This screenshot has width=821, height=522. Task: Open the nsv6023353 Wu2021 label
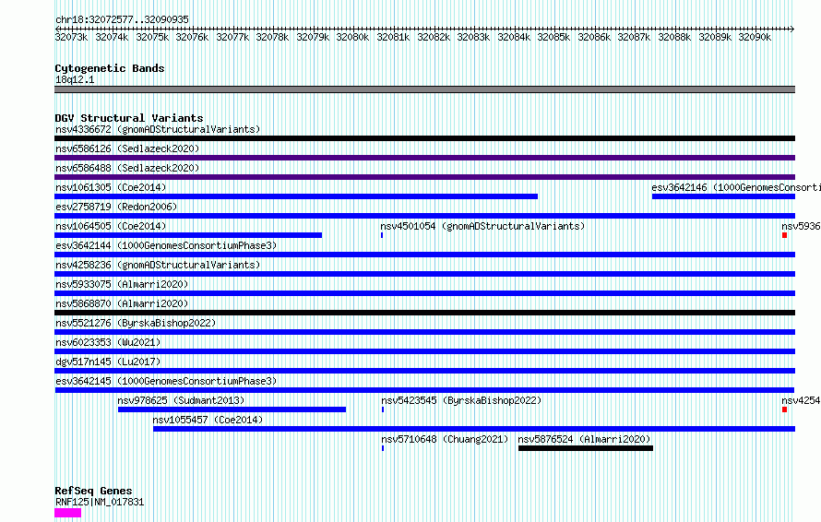[108, 342]
